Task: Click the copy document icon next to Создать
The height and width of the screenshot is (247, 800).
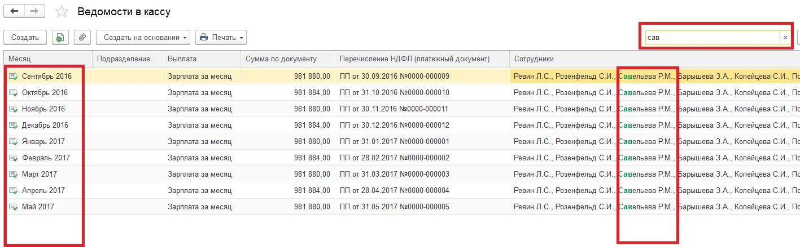Action: coord(60,38)
